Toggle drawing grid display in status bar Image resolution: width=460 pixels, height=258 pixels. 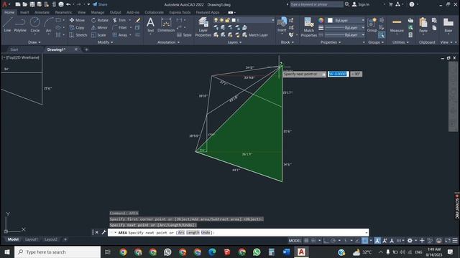point(306,241)
